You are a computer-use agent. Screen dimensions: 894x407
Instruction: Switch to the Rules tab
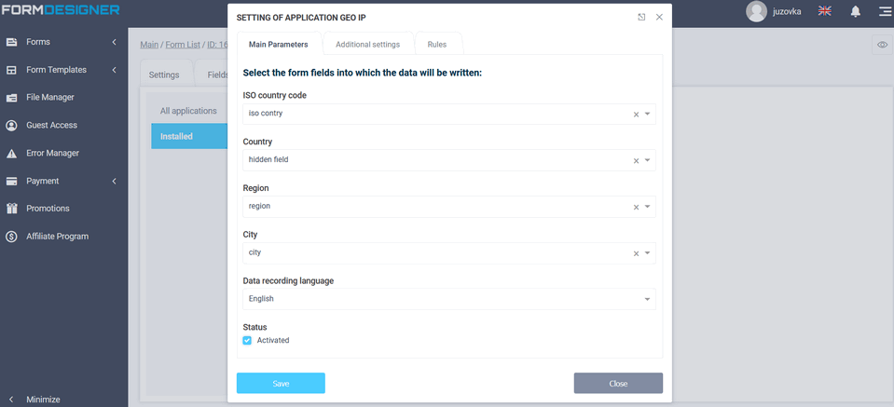[x=436, y=45]
